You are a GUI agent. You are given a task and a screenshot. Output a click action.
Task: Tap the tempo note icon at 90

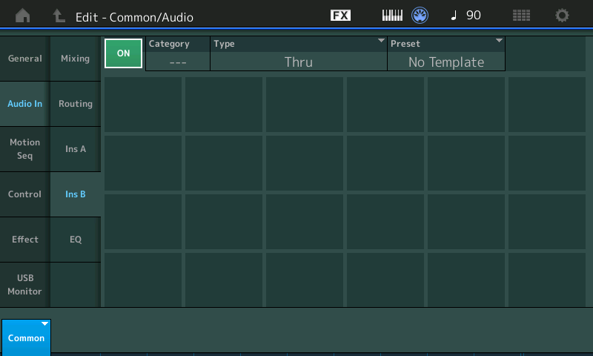point(466,15)
